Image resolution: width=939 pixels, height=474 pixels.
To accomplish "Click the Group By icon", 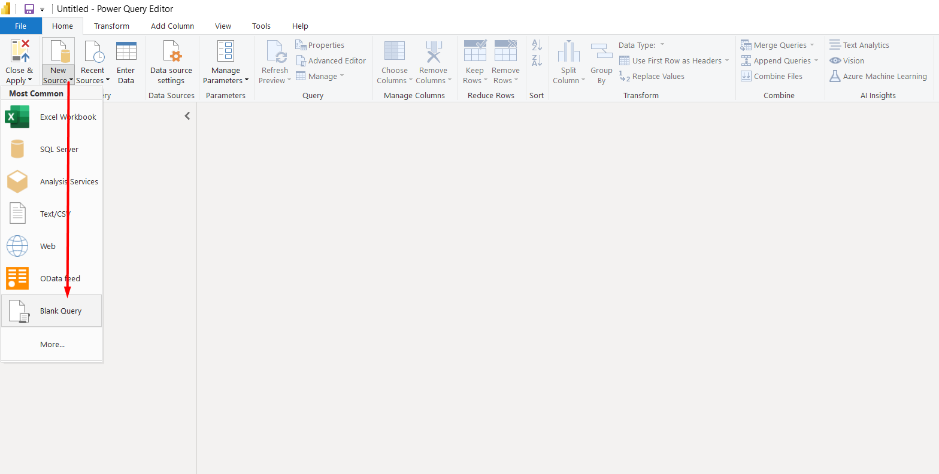I will tap(601, 51).
